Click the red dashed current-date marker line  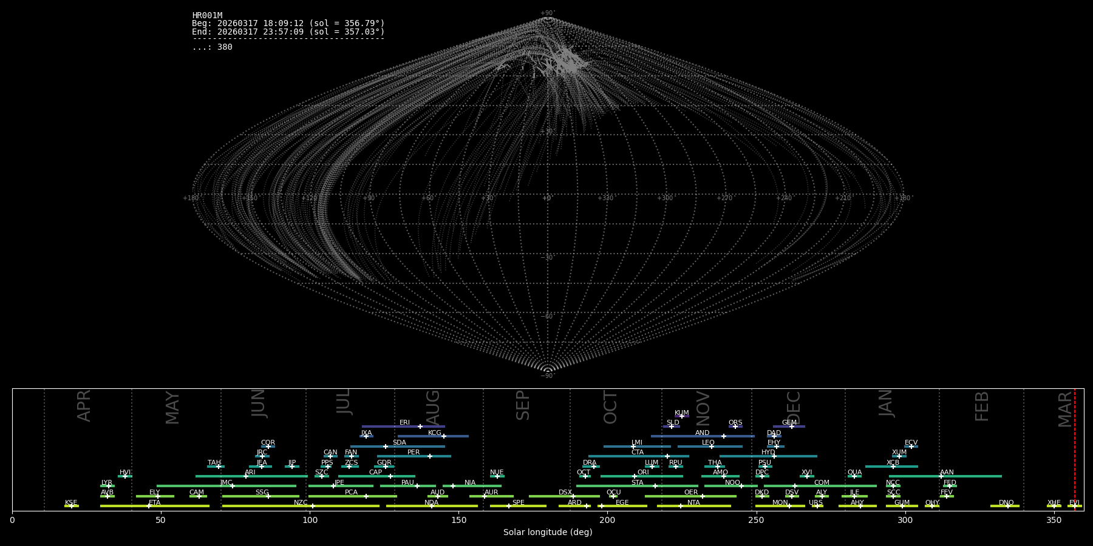[1074, 449]
